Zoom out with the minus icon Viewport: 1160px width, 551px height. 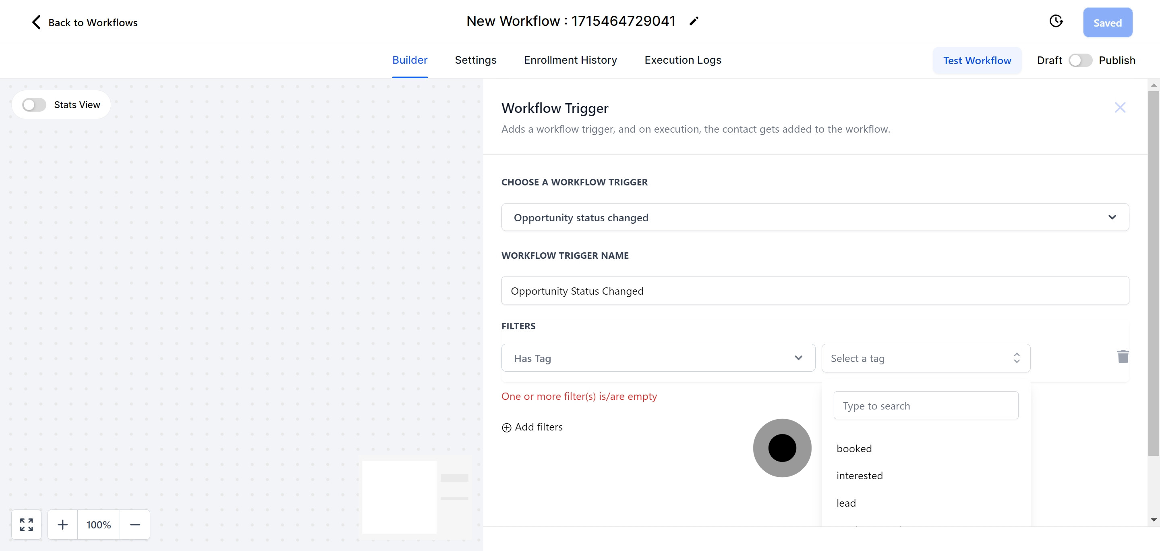(x=135, y=524)
